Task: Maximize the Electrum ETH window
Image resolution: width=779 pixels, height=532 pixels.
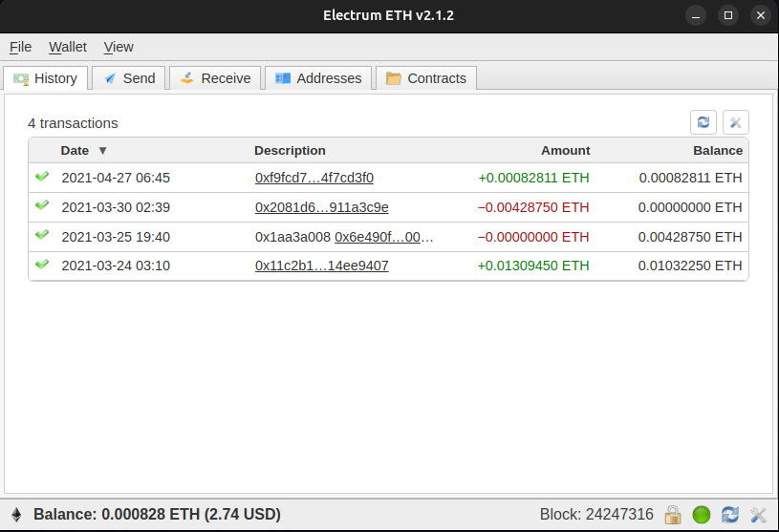Action: [727, 15]
